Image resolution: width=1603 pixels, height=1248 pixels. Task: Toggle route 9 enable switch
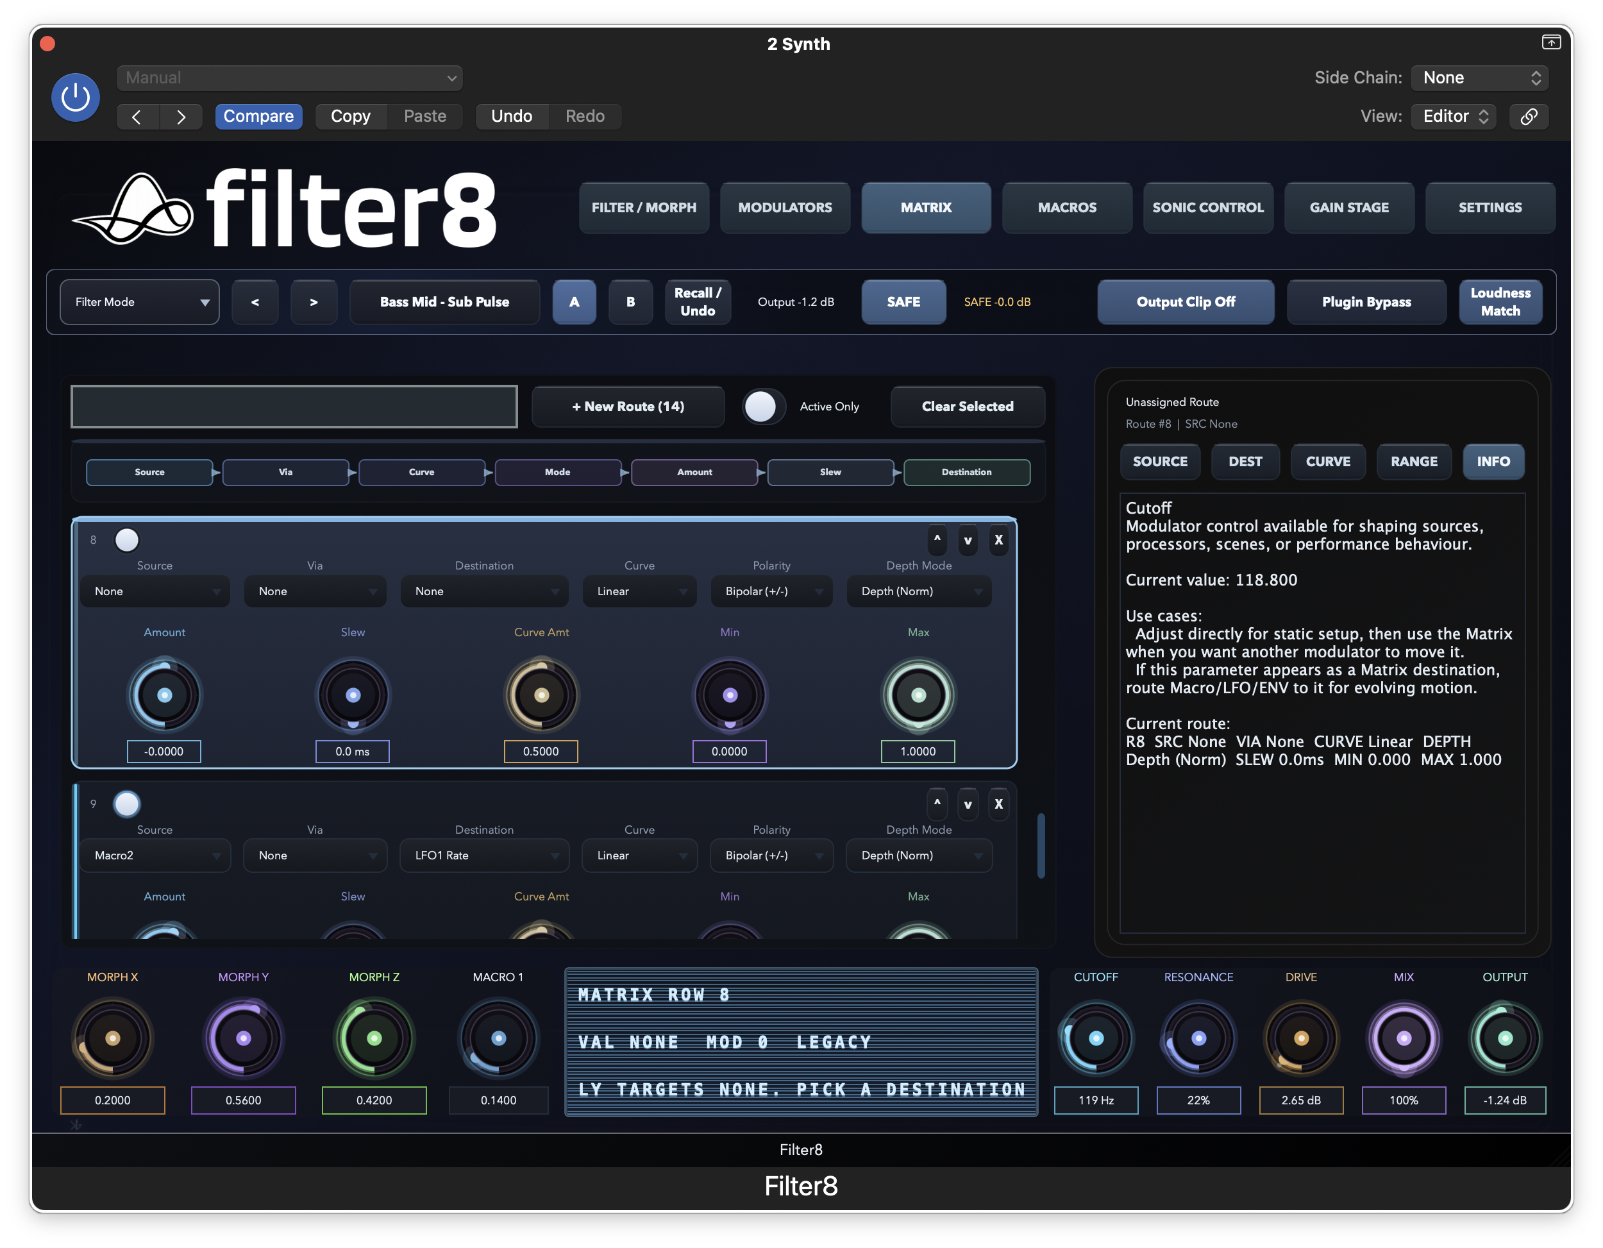point(127,805)
